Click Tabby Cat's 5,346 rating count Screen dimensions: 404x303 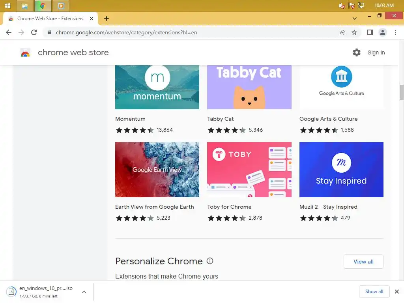(256, 130)
